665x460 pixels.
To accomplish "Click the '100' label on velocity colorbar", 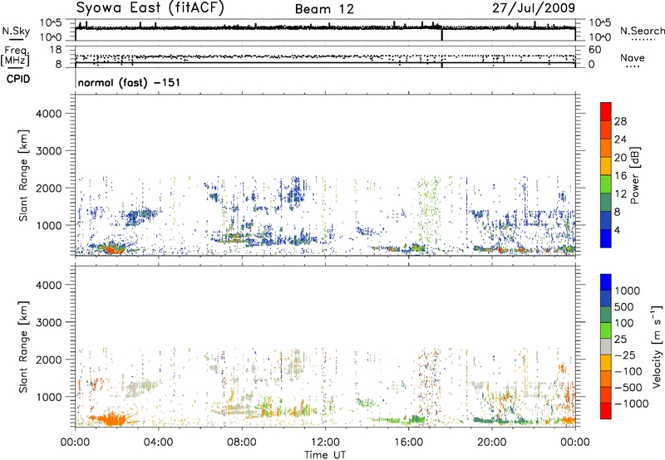I will pos(624,323).
